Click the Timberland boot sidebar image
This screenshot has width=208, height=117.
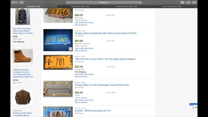(x=23, y=56)
